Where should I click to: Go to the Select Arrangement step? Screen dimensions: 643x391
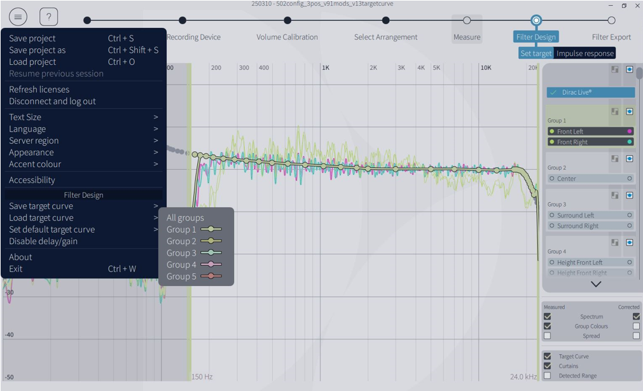coord(385,37)
